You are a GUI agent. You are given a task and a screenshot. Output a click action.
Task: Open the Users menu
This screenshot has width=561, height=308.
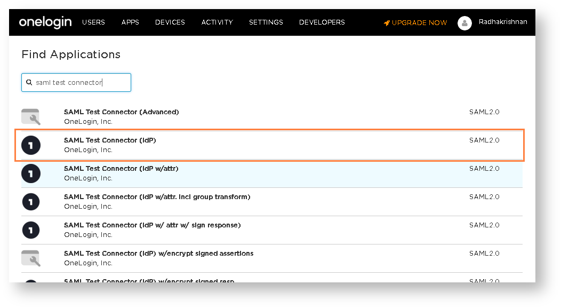click(x=93, y=22)
